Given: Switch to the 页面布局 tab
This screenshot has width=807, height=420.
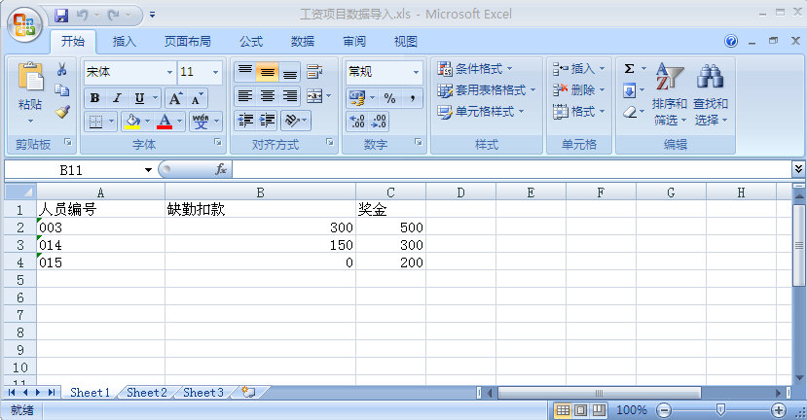Looking at the screenshot, I should (x=187, y=41).
